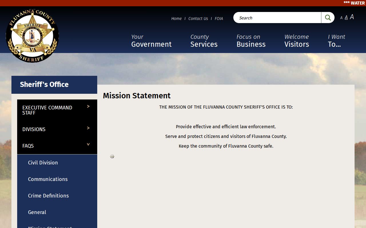Click the scrolling WATER alert banner text
This screenshot has height=228, width=366.
[354, 3]
